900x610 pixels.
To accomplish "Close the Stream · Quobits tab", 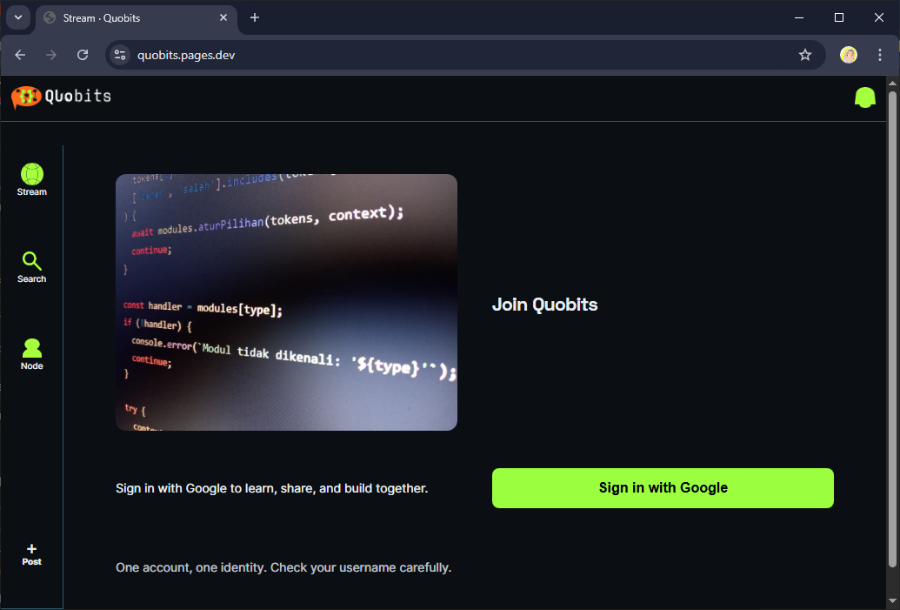I will (223, 17).
